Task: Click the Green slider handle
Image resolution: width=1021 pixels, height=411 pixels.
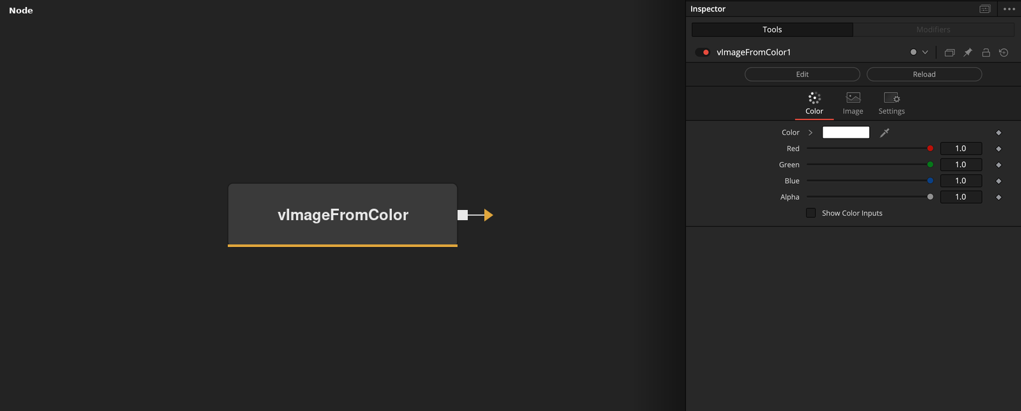Action: tap(930, 165)
